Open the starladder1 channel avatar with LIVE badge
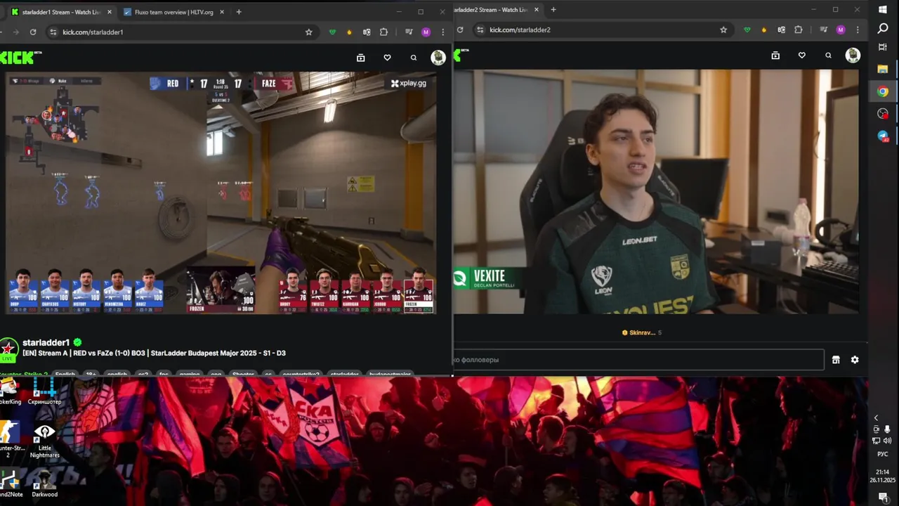Viewport: 899px width, 506px height. pos(8,349)
